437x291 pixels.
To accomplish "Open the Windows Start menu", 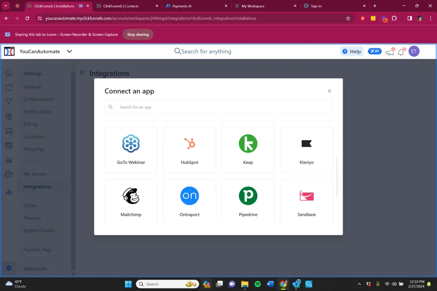I will tap(128, 284).
